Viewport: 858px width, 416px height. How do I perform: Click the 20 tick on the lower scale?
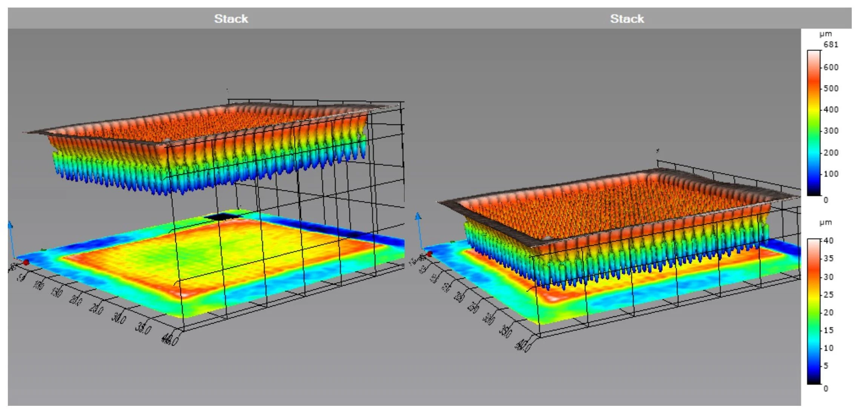coord(828,312)
